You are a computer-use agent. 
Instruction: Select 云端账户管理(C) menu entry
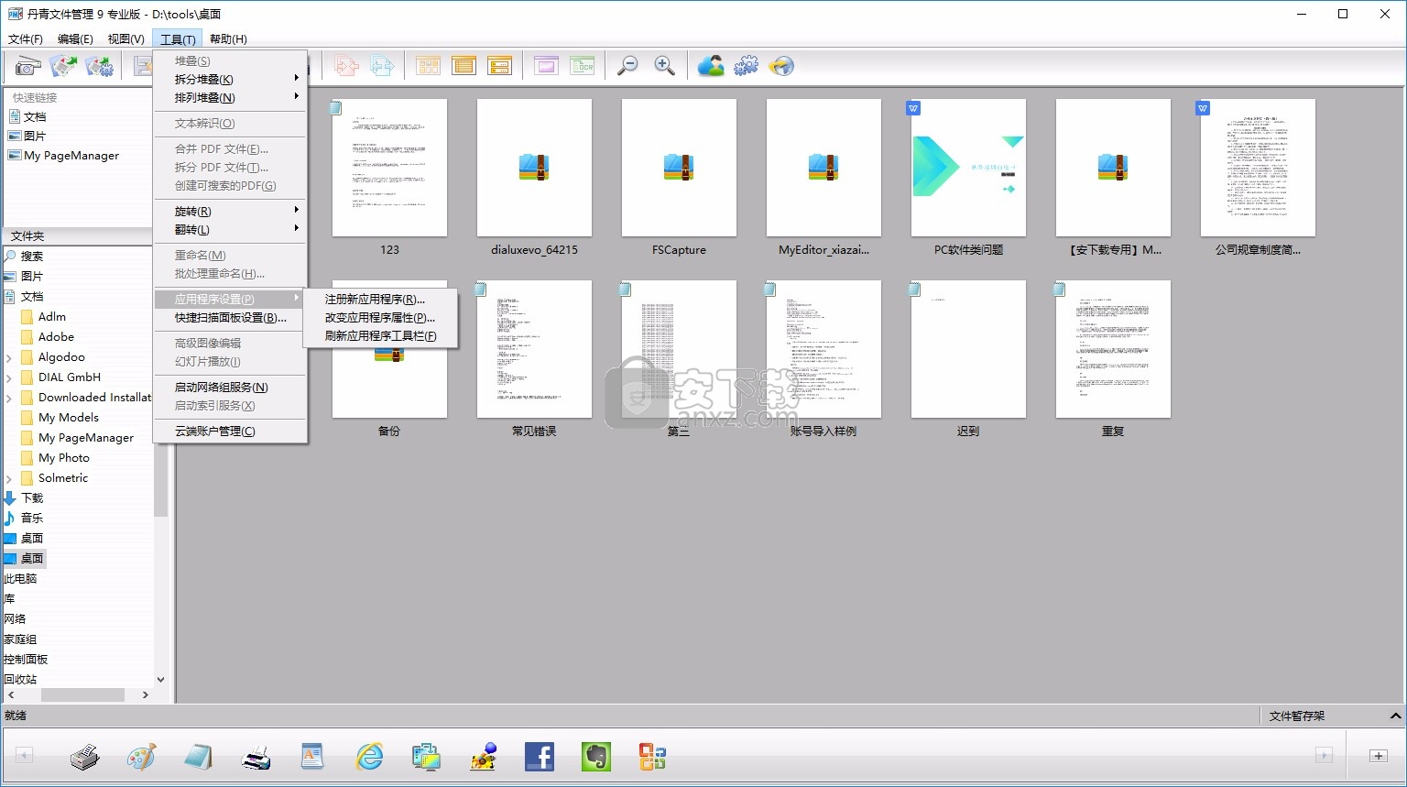(230, 431)
